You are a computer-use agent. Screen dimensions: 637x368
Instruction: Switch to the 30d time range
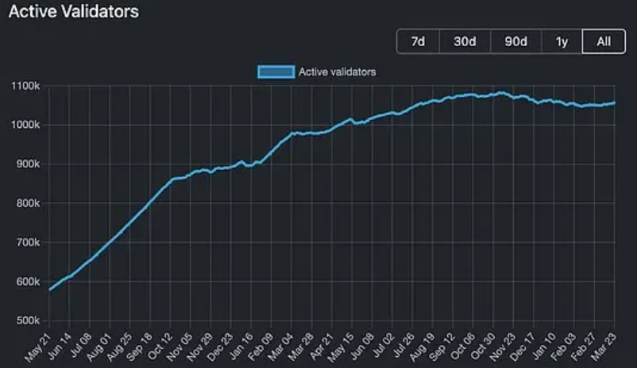(x=465, y=42)
